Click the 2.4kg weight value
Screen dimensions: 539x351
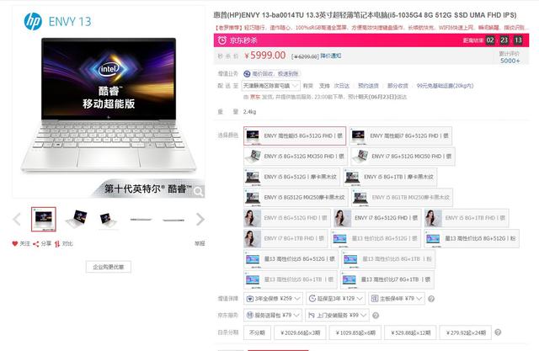249,112
